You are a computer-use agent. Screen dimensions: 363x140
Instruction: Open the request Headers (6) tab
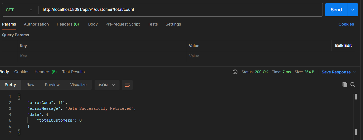coord(68,24)
